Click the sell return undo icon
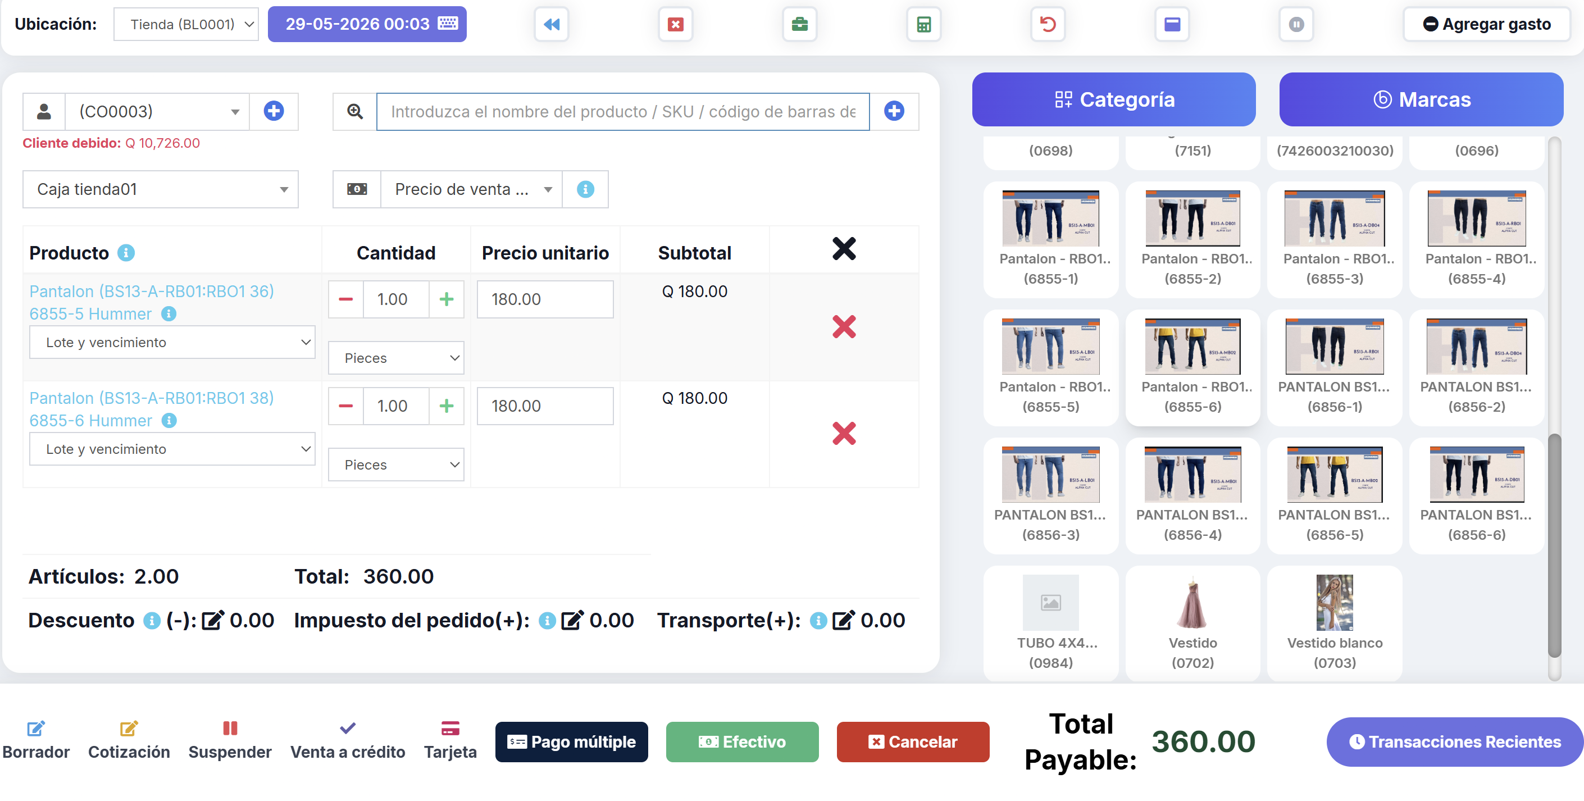This screenshot has width=1584, height=801. click(x=1047, y=25)
